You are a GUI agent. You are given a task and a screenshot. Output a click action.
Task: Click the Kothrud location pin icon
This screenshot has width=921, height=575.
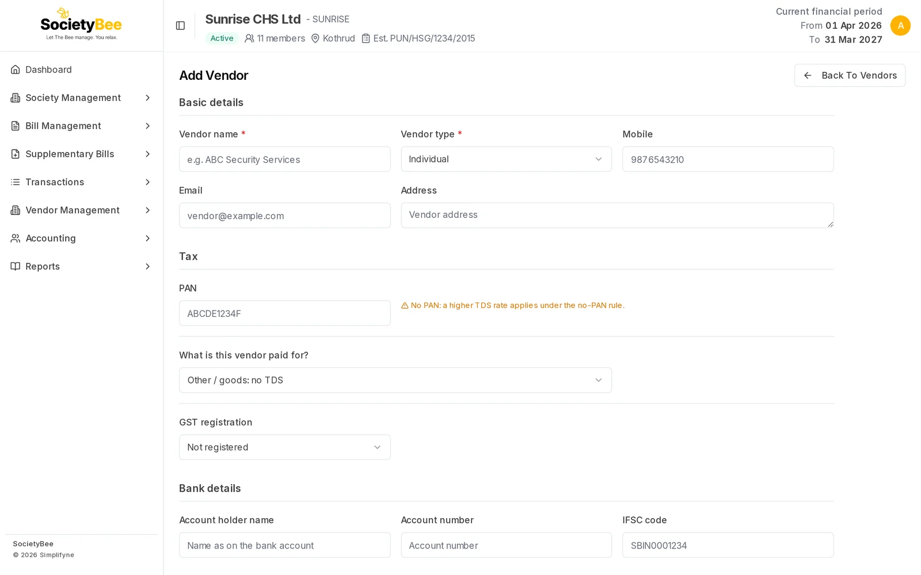pos(315,39)
